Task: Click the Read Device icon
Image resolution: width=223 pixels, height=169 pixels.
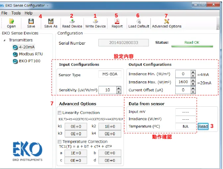Action: coord(72,21)
